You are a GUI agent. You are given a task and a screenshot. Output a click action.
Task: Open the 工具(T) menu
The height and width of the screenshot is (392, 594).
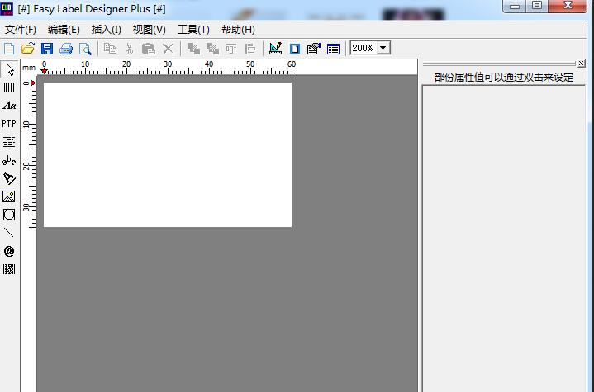coord(193,30)
